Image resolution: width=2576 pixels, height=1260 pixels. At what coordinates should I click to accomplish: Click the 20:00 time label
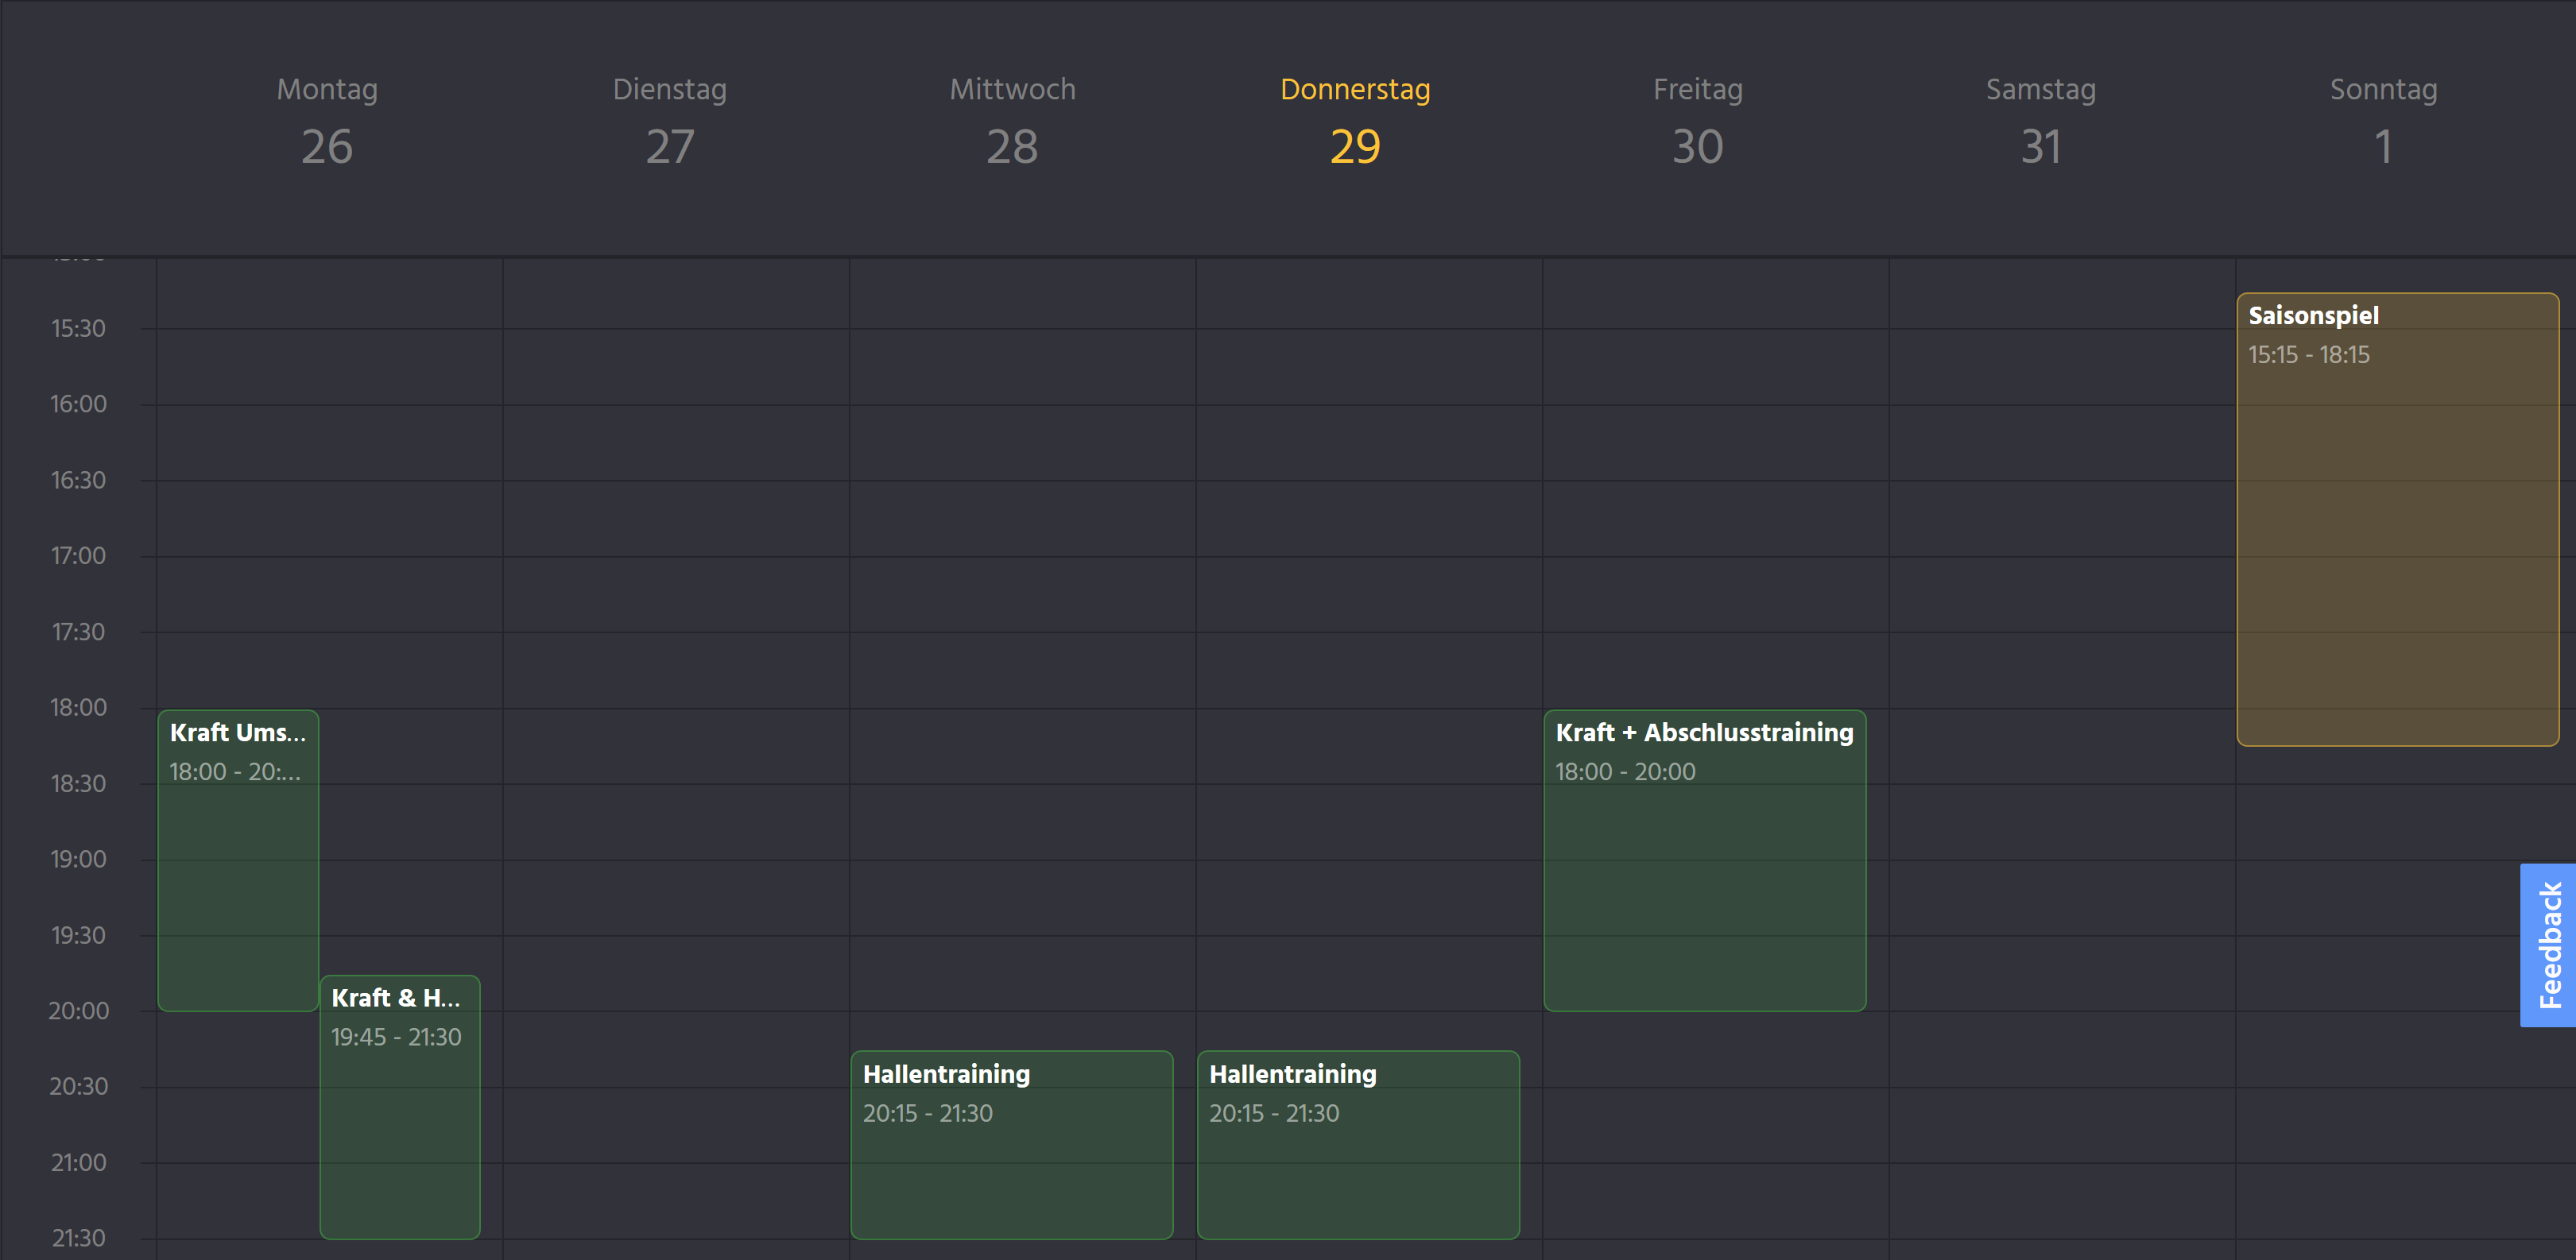coord(78,1011)
